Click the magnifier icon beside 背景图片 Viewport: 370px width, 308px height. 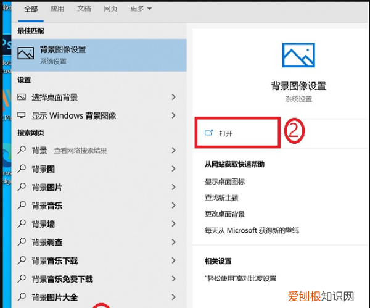tap(22, 187)
